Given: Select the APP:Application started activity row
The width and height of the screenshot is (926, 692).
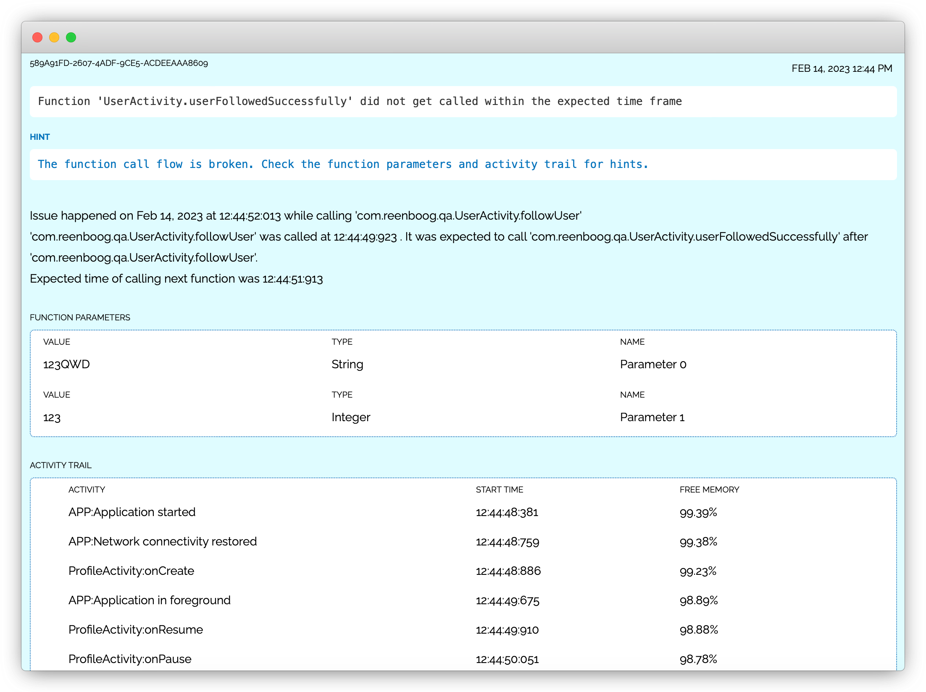Looking at the screenshot, I should [x=132, y=512].
